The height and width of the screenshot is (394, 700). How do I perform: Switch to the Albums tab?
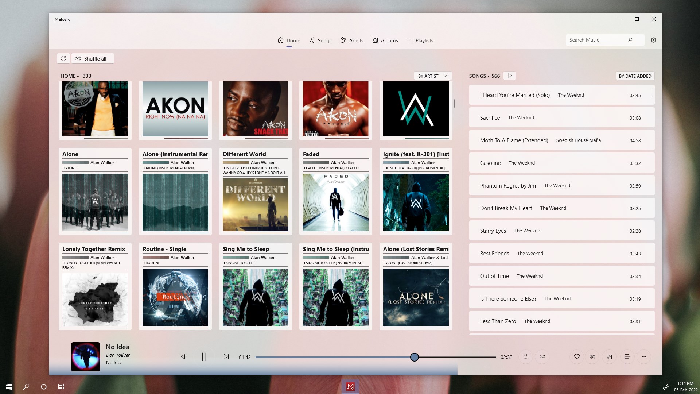click(385, 40)
